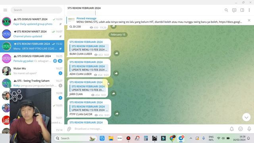Image resolution: width=254 pixels, height=143 pixels.
Task: Open quoted reply in PTPP CUAN GACOR message
Action: (x=89, y=108)
